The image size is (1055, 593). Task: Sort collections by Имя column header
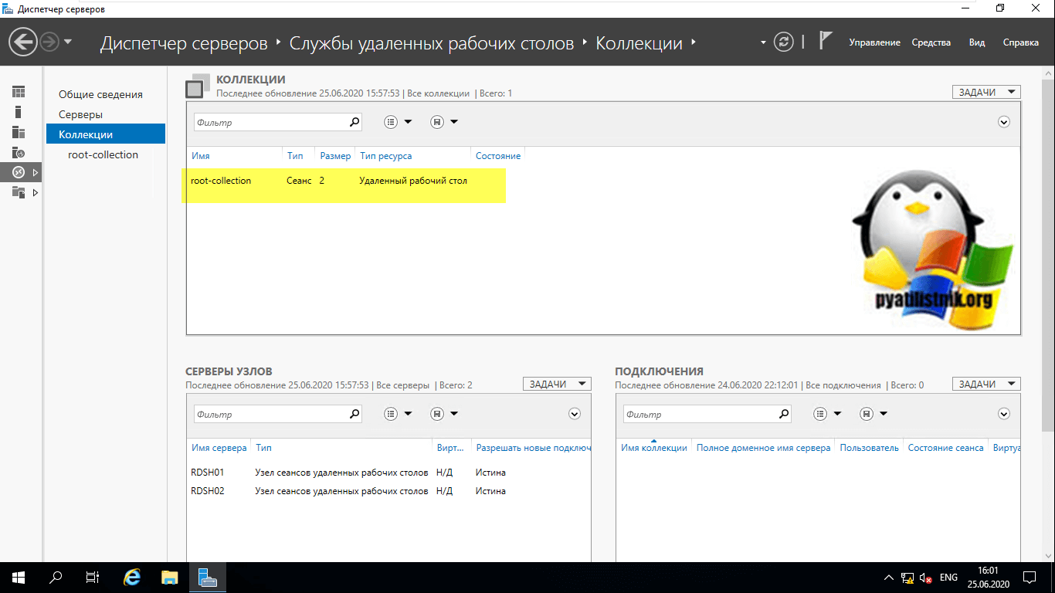(201, 156)
